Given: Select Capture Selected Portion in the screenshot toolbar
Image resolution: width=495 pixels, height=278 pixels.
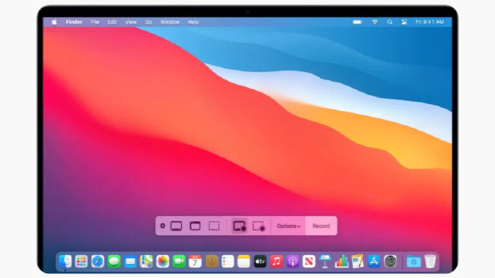Looking at the screenshot, I should 214,226.
